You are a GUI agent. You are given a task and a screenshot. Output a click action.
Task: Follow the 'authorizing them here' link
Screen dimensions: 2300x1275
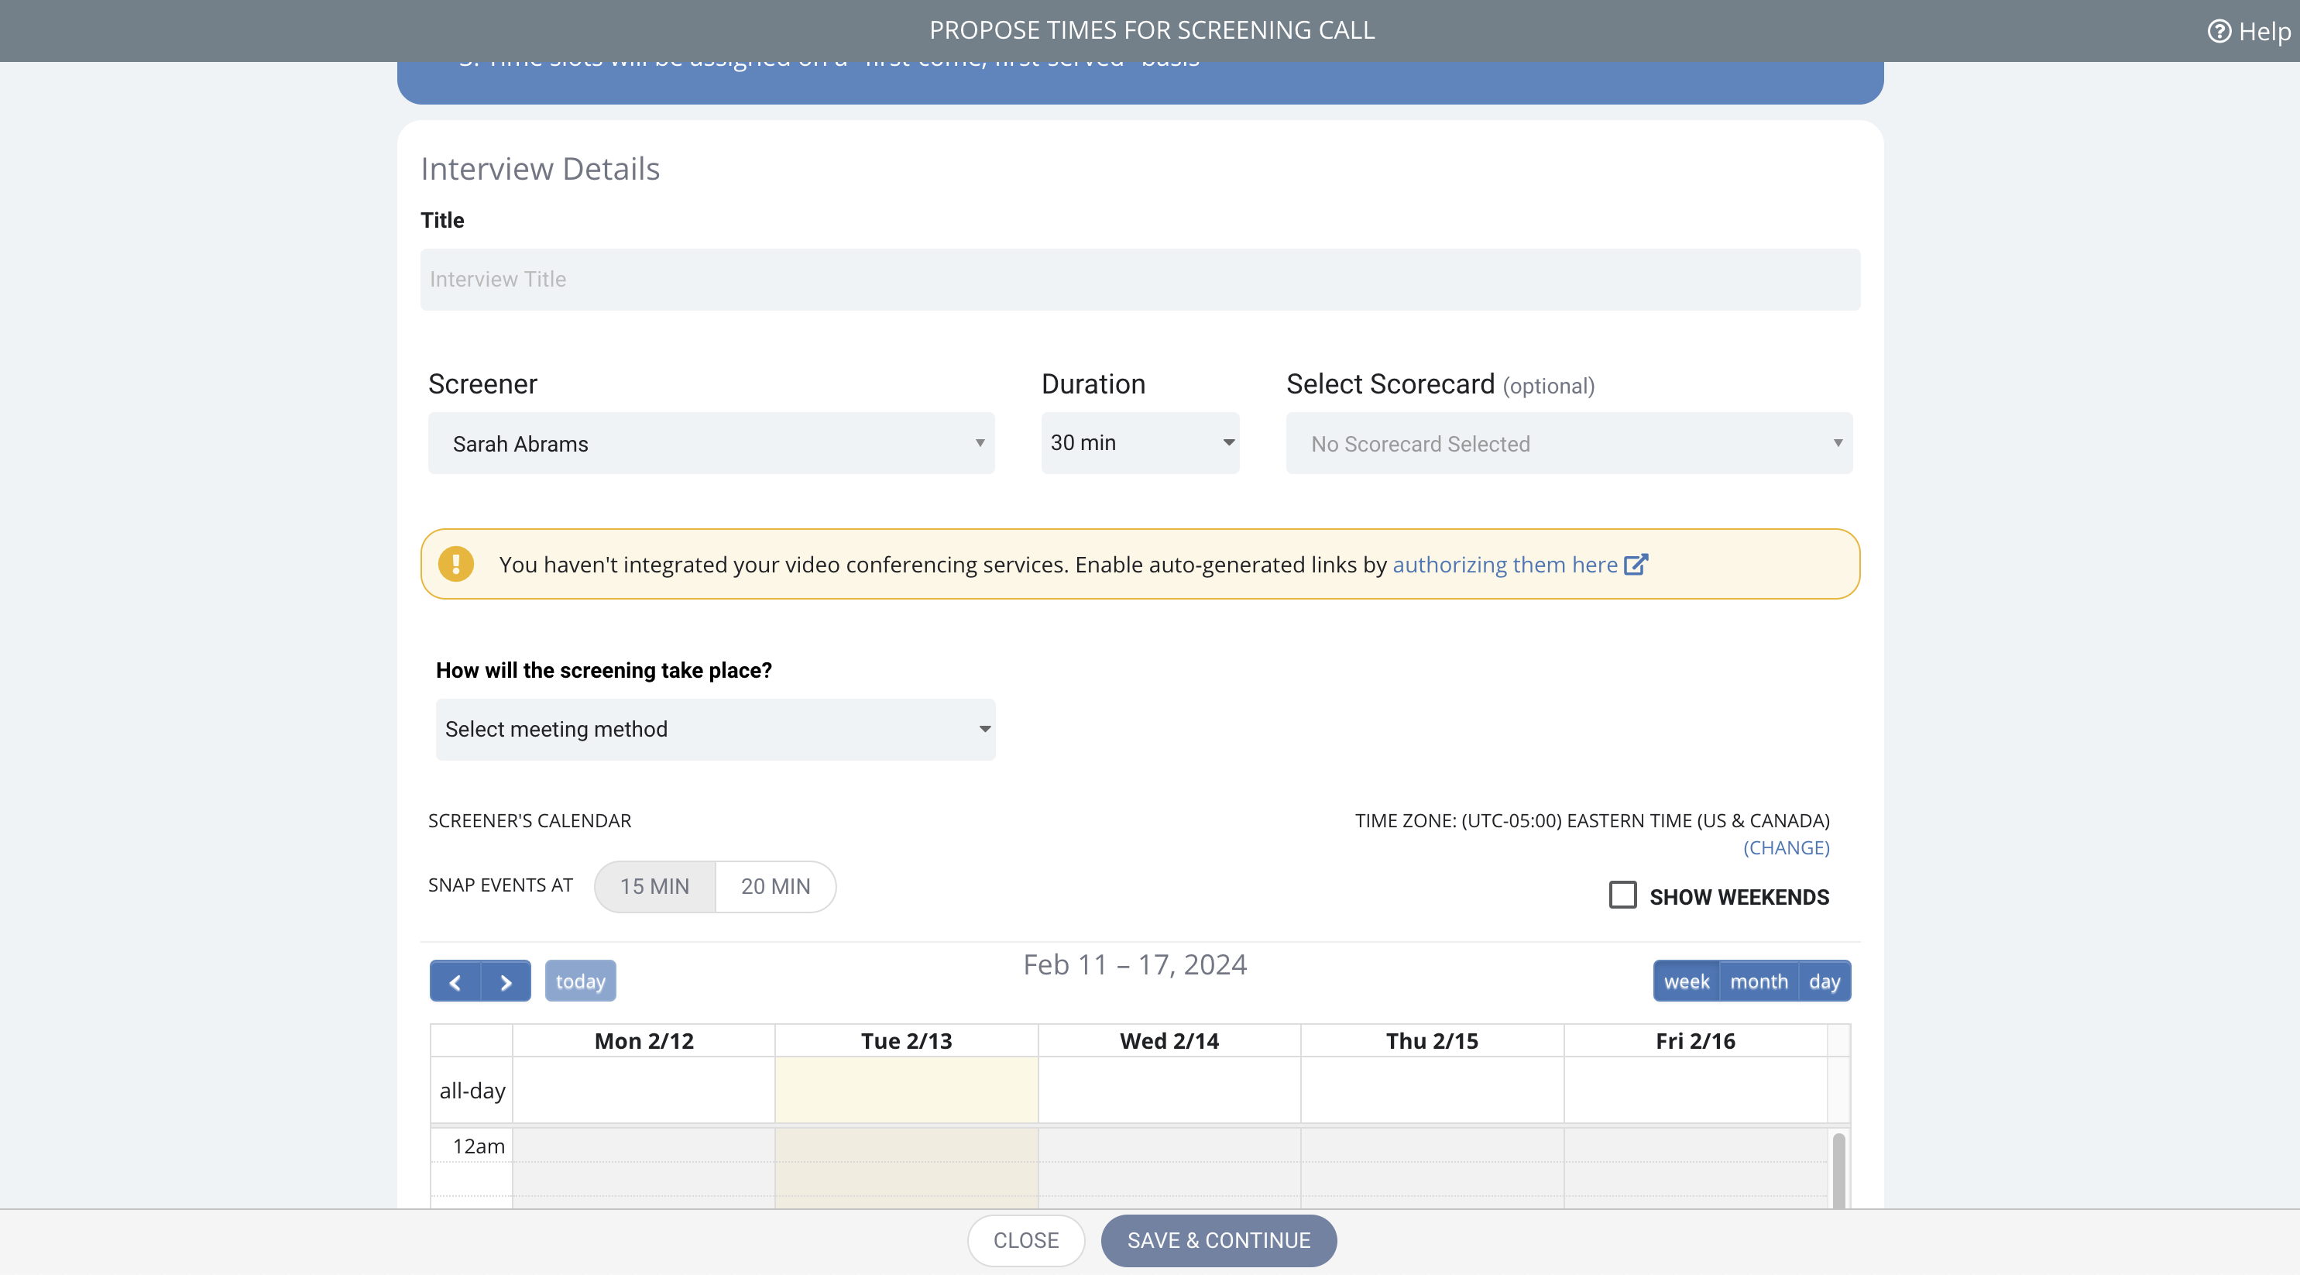(1505, 564)
